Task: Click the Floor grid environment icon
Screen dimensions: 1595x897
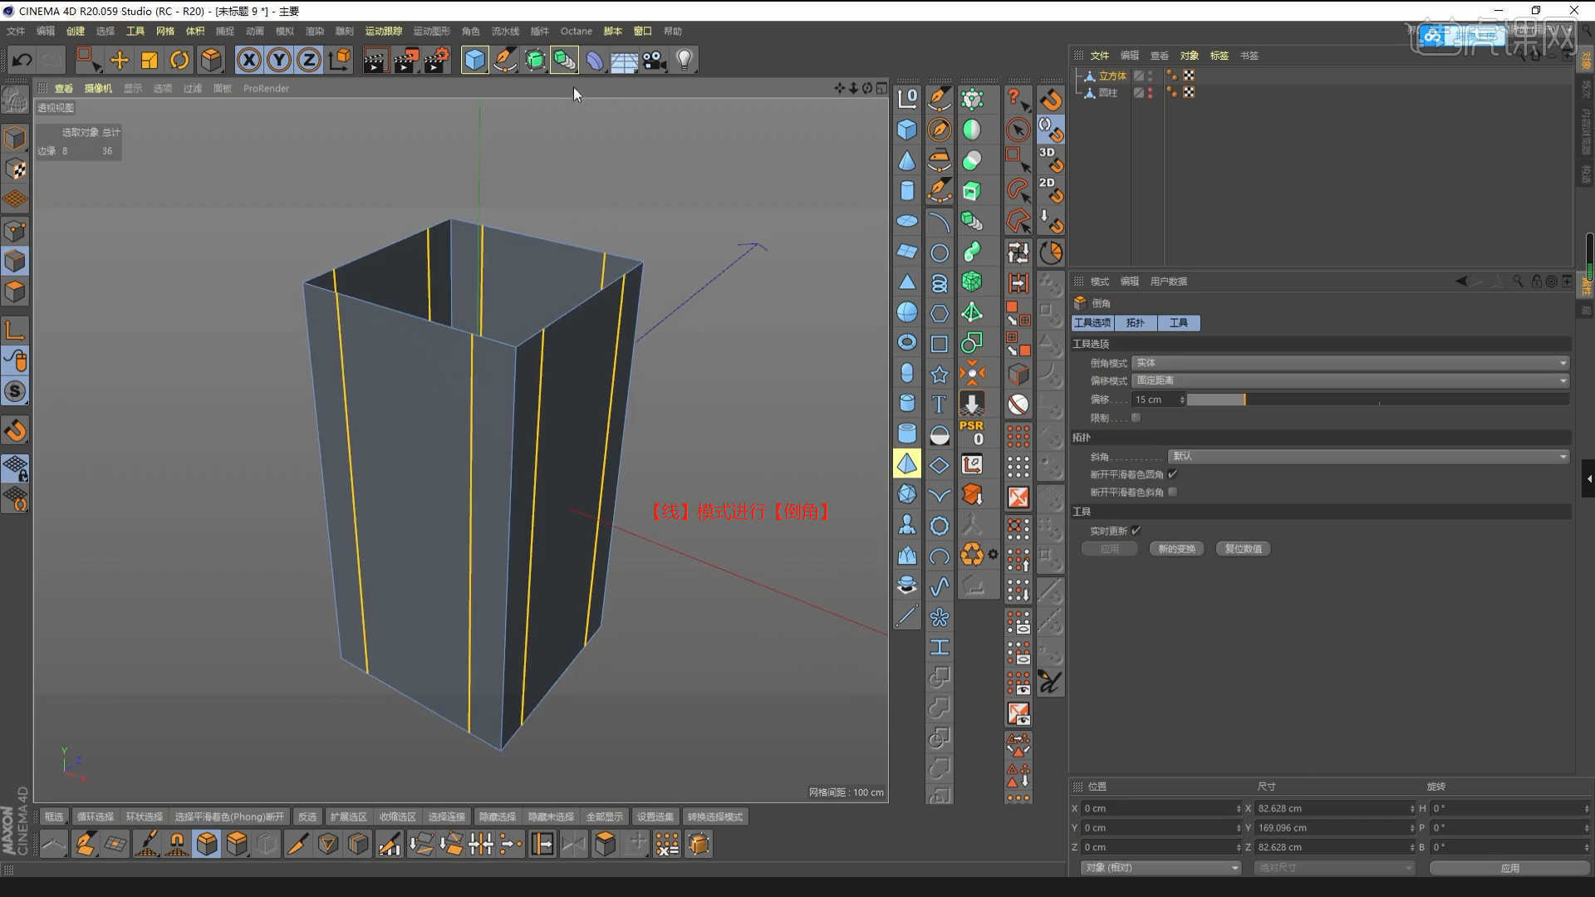Action: point(624,60)
